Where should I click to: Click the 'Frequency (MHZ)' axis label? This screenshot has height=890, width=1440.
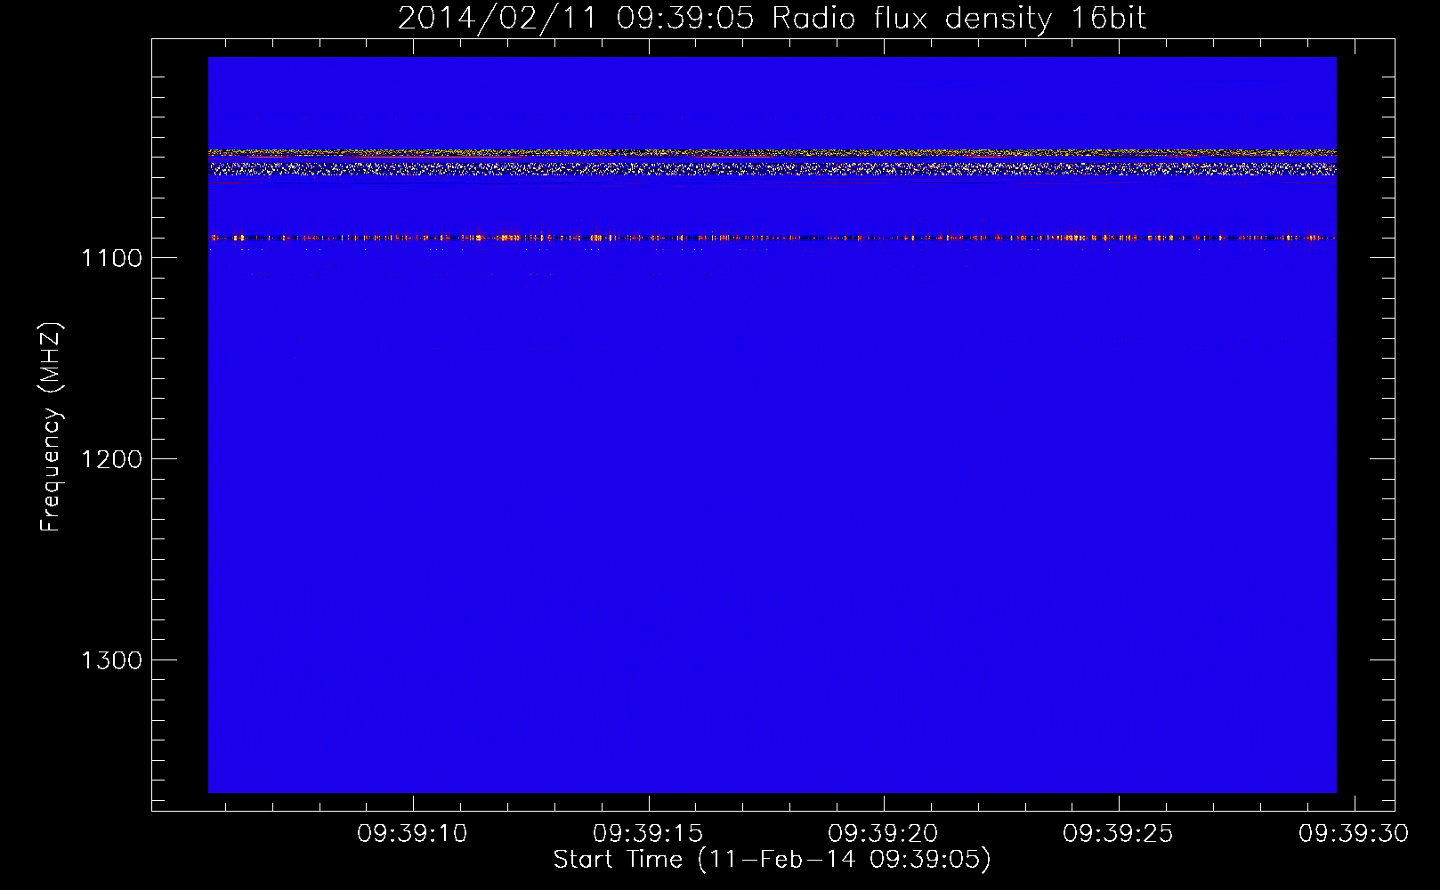tap(51, 427)
